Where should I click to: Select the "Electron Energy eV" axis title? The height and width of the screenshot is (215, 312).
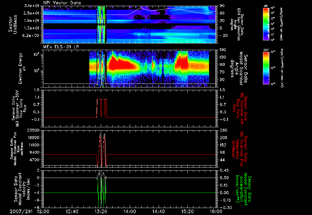coord(22,68)
